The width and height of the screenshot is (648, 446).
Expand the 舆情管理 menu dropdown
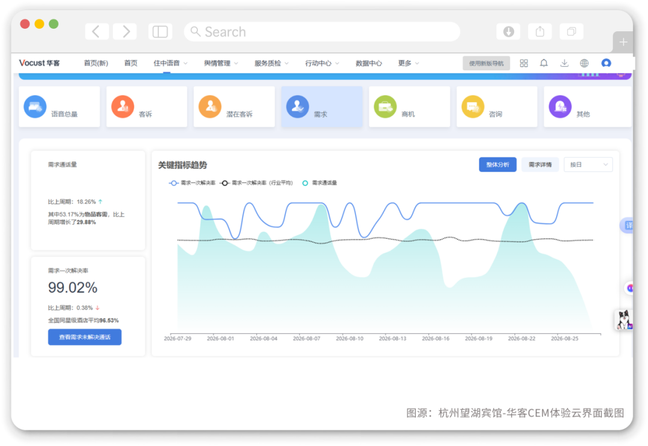(221, 63)
